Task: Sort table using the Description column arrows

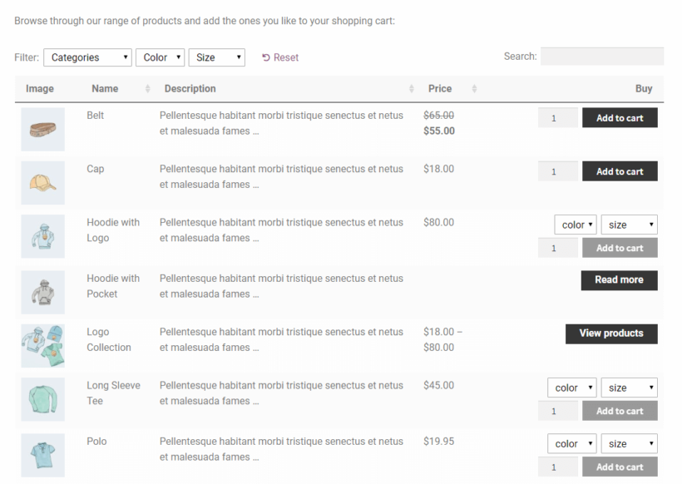Action: point(410,89)
